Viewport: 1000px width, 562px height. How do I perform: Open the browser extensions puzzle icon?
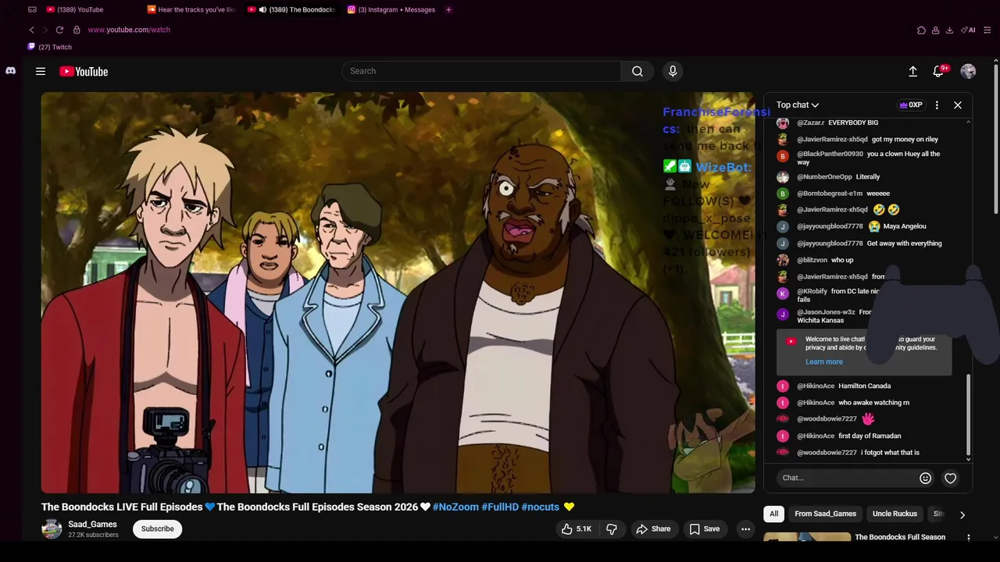pos(922,30)
